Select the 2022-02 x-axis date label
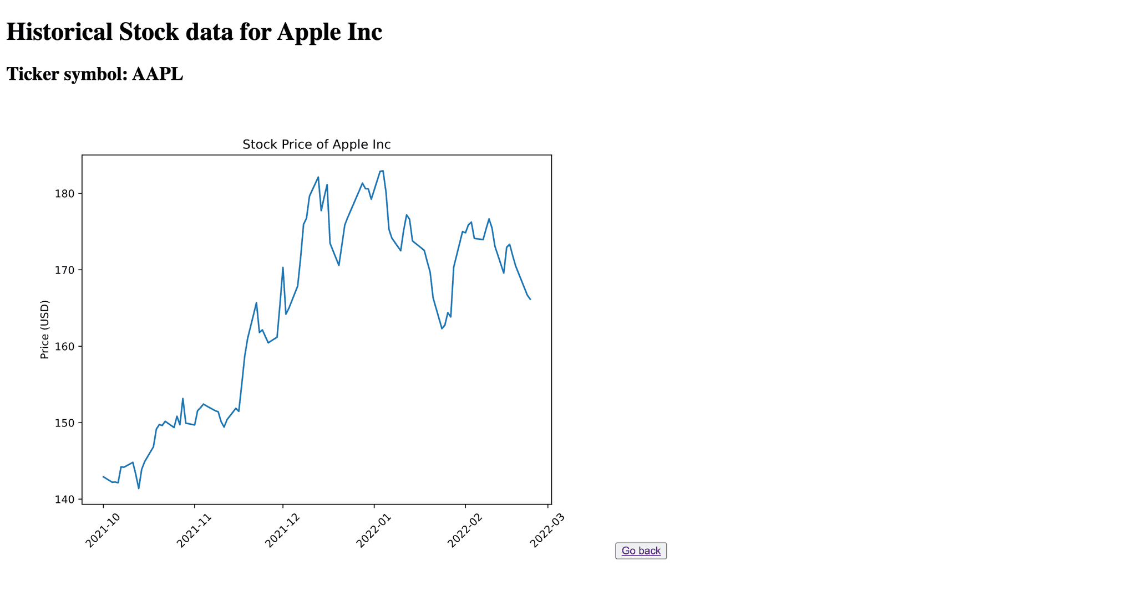 click(465, 531)
